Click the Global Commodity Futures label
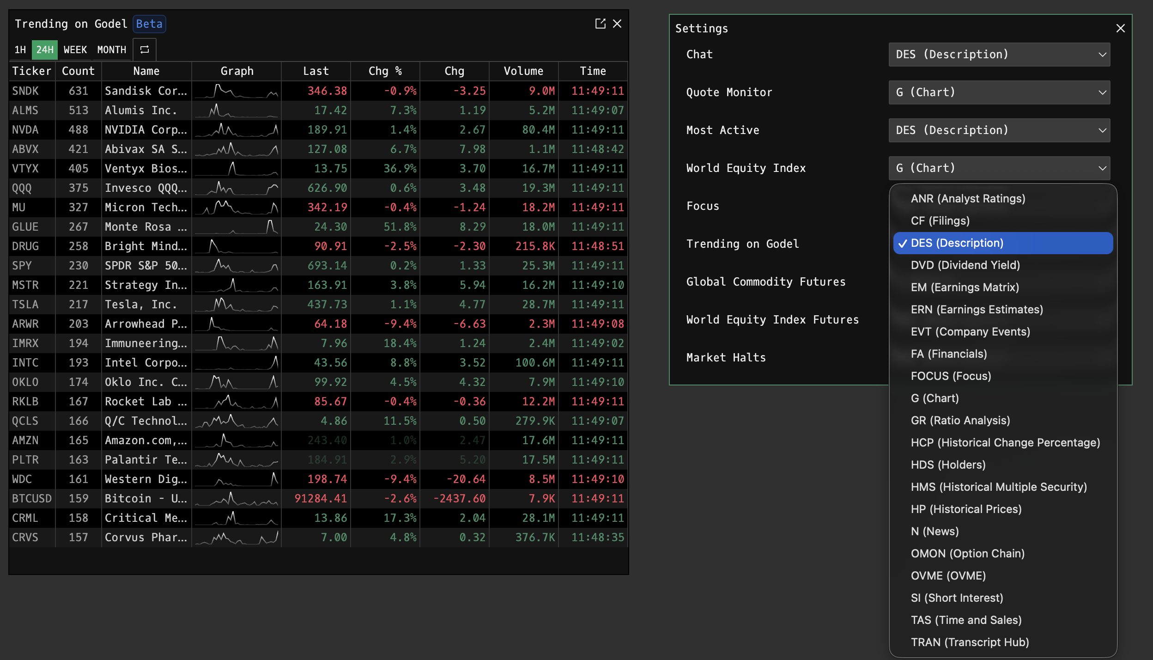The height and width of the screenshot is (660, 1153). click(766, 282)
